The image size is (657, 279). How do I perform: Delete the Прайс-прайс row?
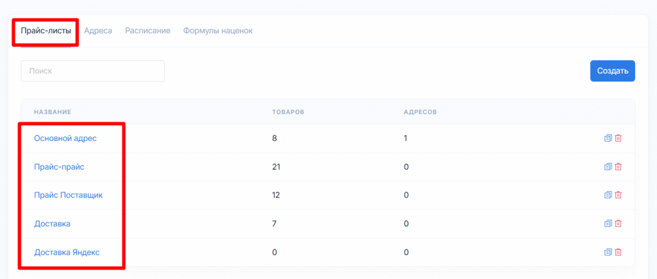tap(619, 167)
